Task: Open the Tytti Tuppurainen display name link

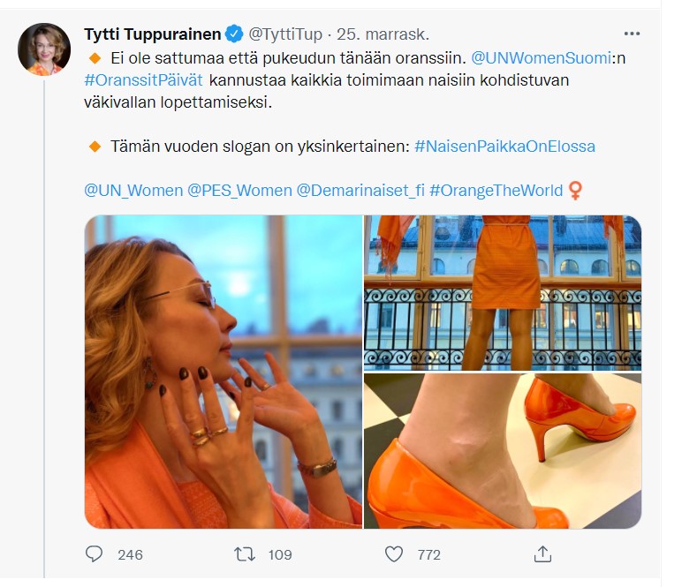Action: click(x=152, y=34)
